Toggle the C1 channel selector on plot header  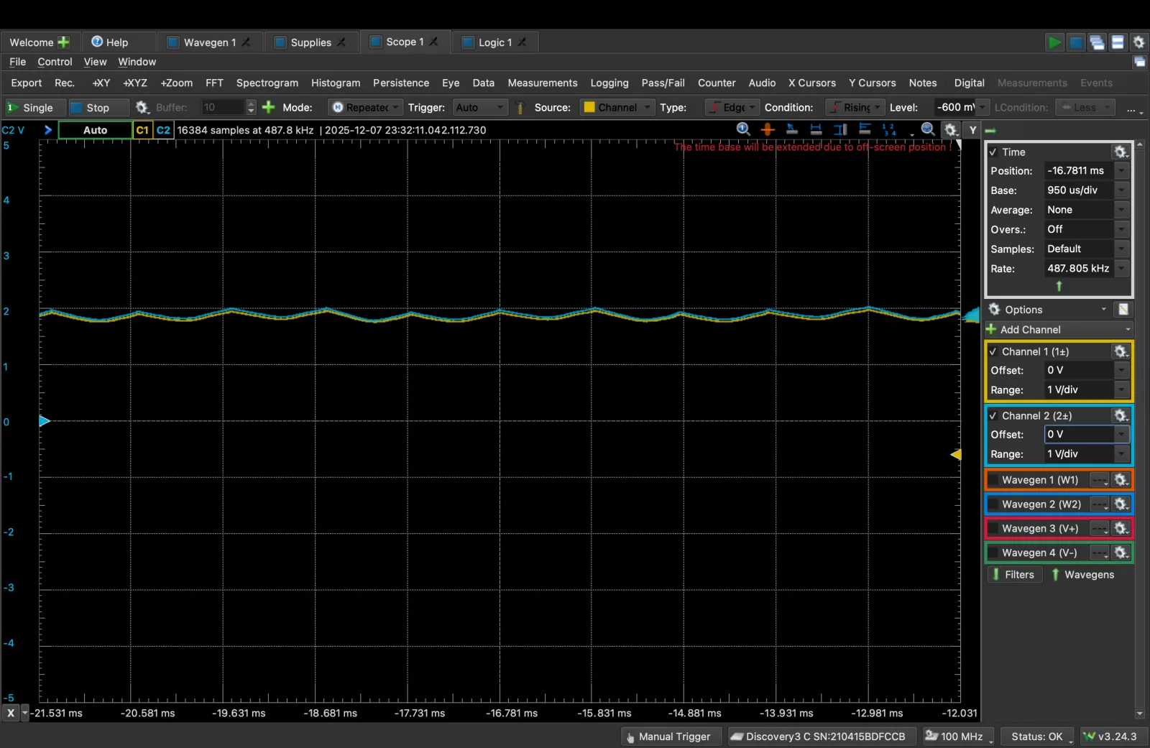[142, 130]
